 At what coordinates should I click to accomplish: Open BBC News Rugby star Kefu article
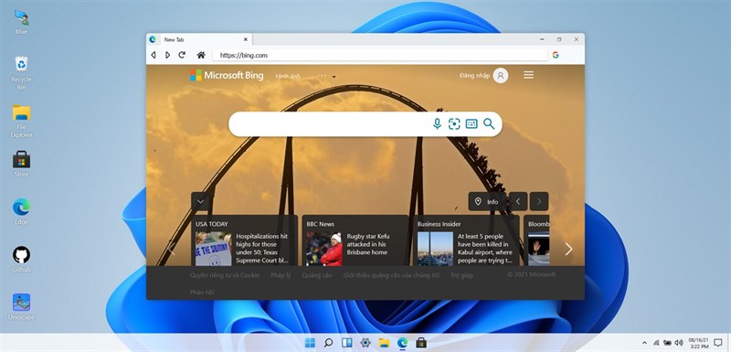[368, 244]
